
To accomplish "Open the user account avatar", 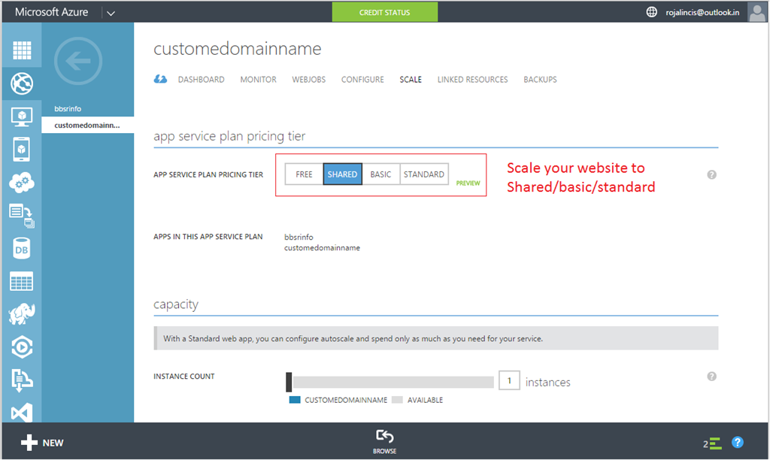I will tap(756, 12).
